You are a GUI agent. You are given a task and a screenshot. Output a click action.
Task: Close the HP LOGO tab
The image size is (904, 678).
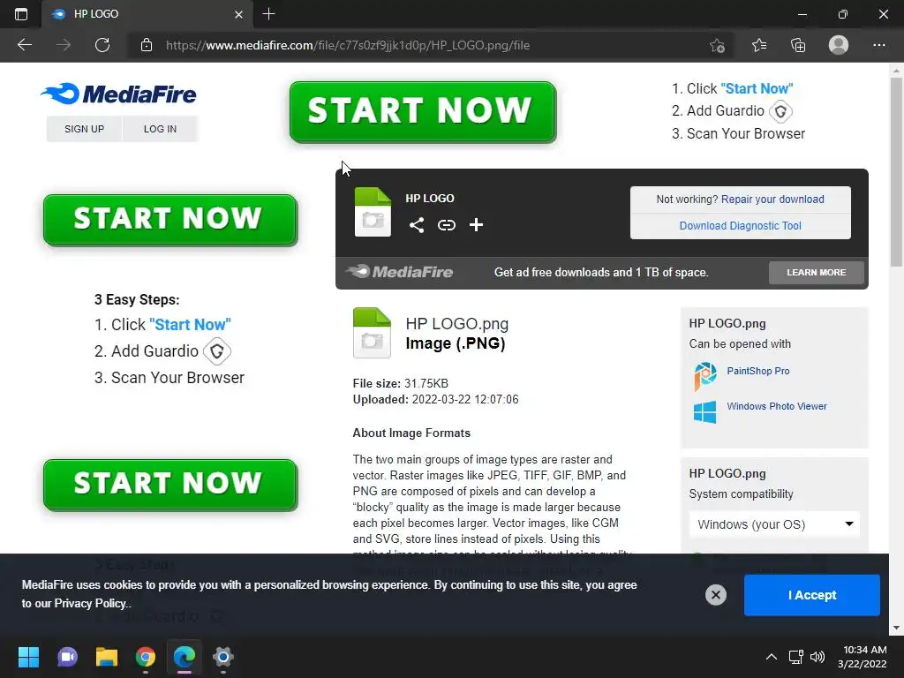238,14
